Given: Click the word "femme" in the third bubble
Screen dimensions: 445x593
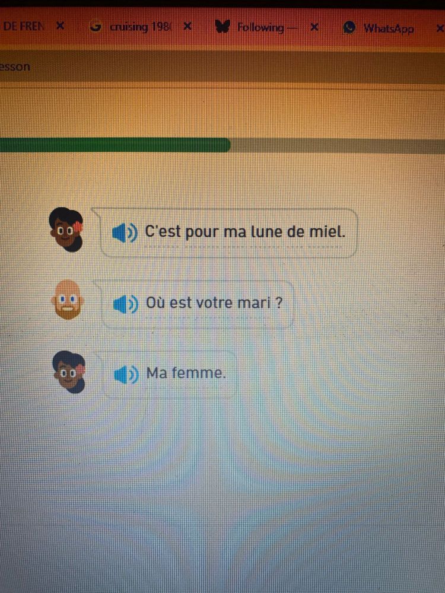Looking at the screenshot, I should [x=198, y=373].
